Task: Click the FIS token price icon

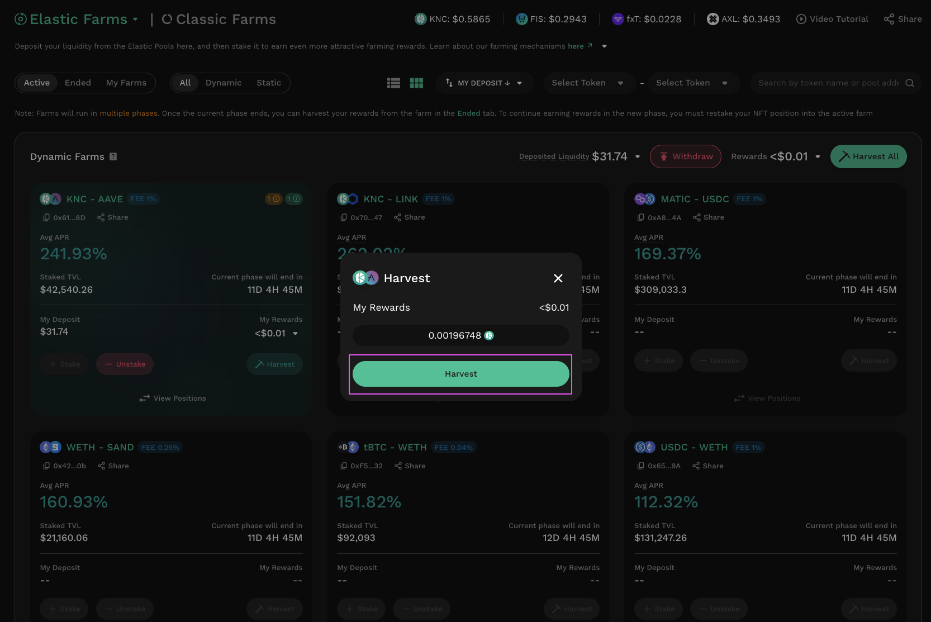Action: tap(521, 19)
